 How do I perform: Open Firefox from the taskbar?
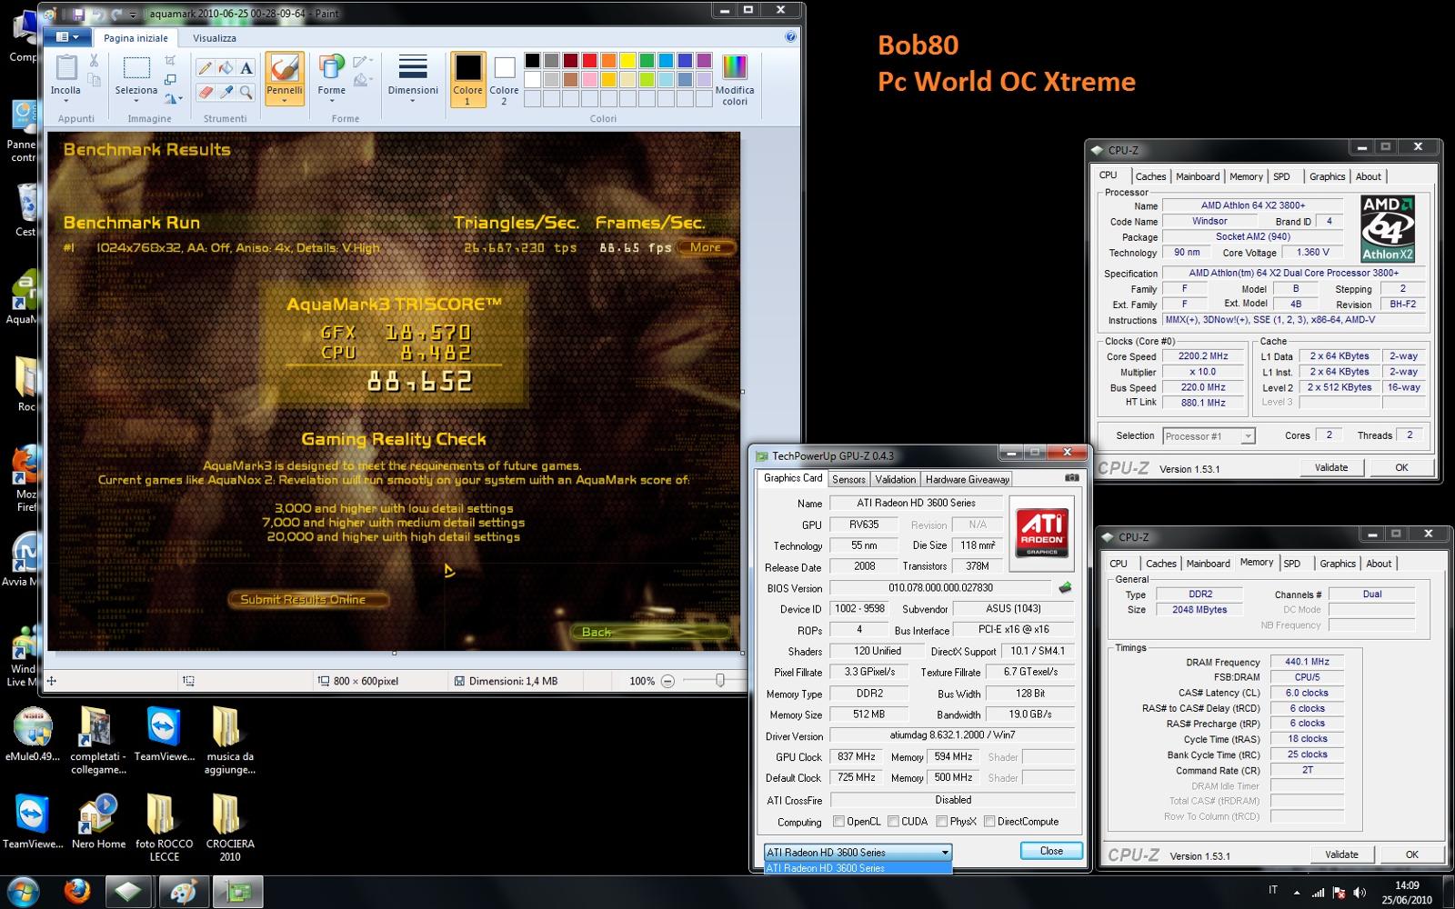(x=77, y=892)
